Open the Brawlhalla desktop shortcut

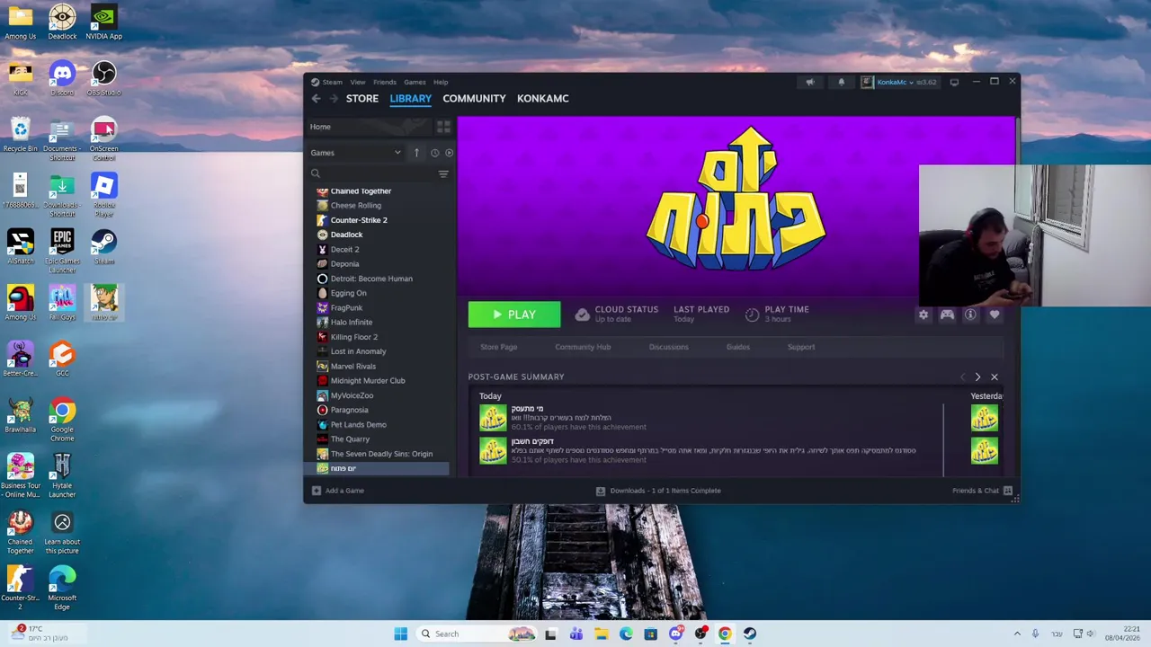[20, 414]
